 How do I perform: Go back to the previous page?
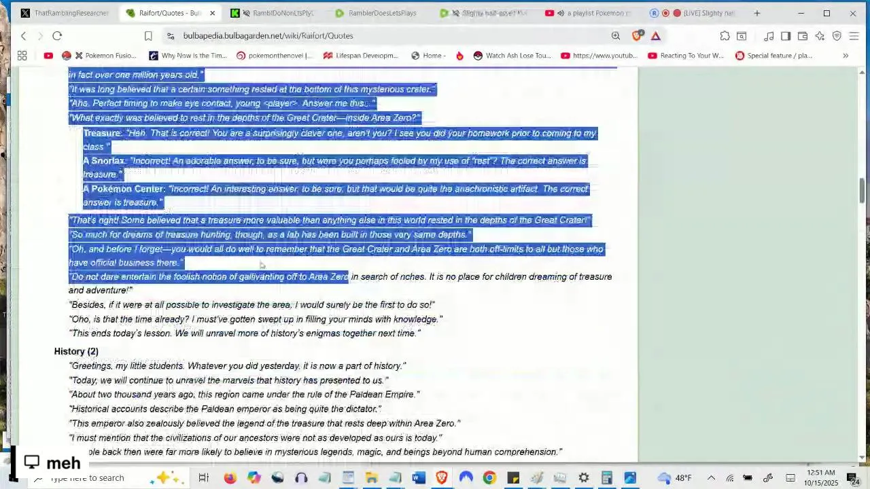pos(23,36)
